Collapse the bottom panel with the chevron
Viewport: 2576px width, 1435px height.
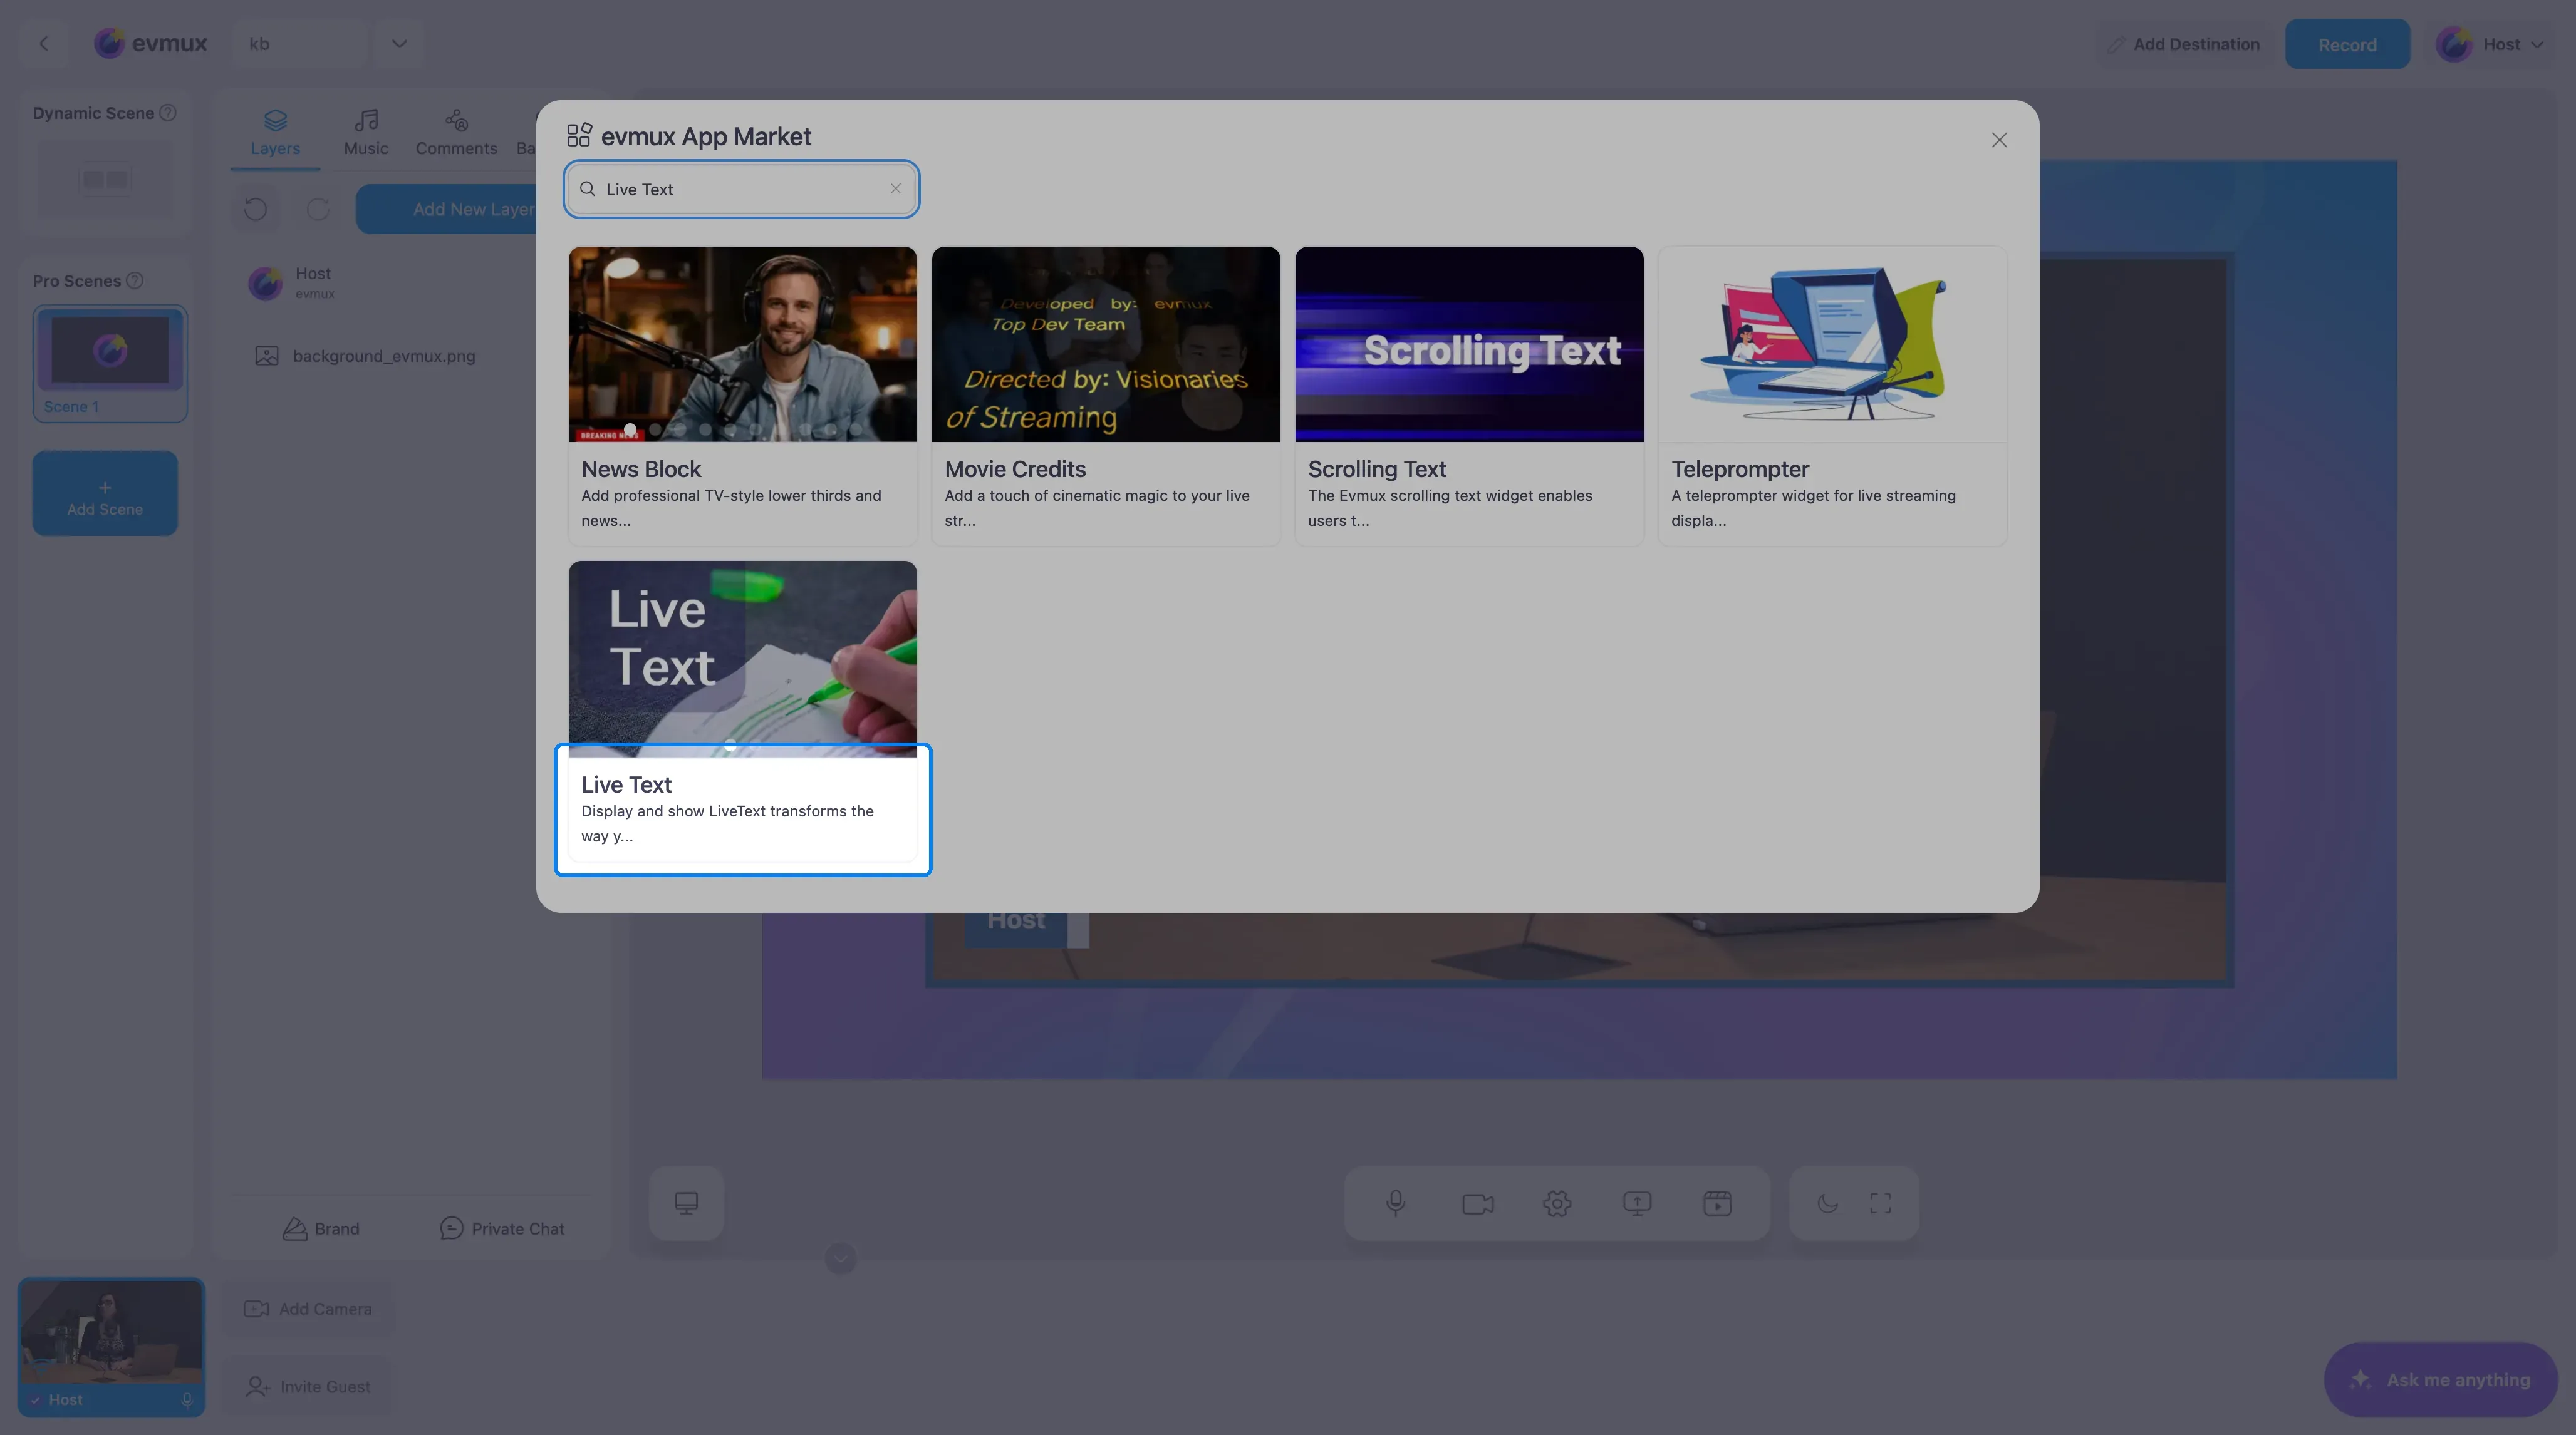(841, 1258)
